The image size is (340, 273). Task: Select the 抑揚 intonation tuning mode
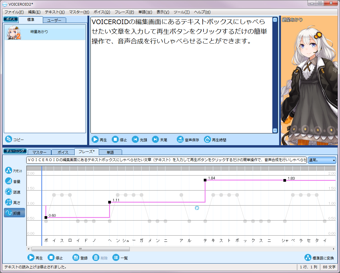click(14, 213)
